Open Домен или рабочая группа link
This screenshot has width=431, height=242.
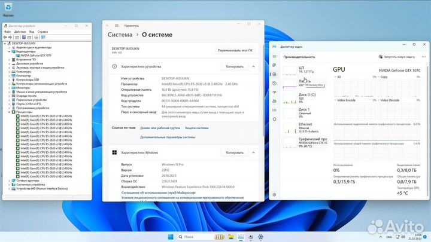tap(160, 128)
